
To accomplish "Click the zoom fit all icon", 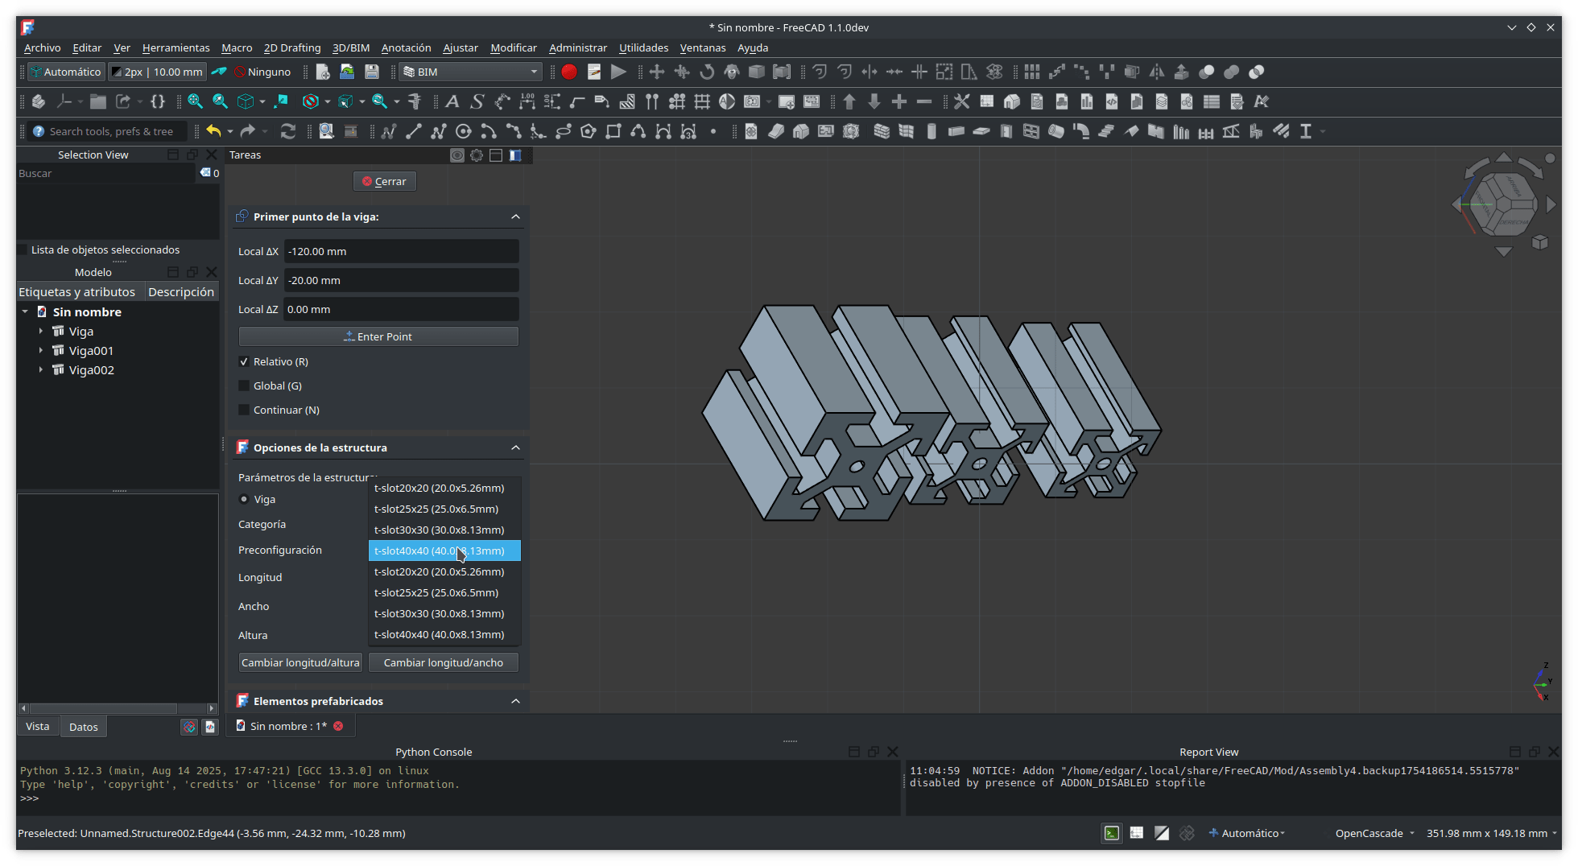I will 195,102.
